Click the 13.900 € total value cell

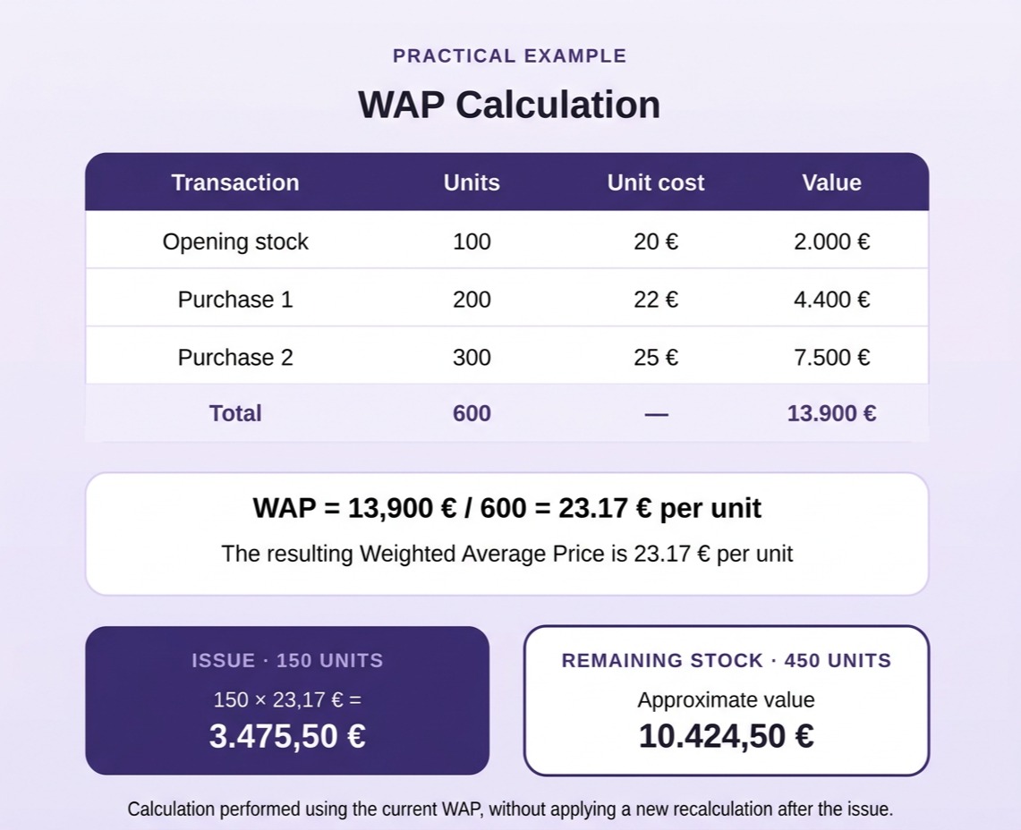831,413
